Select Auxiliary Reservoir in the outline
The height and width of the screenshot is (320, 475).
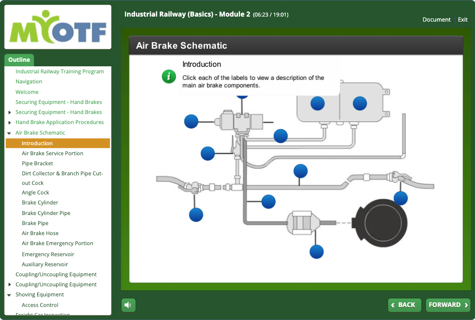pyautogui.click(x=45, y=264)
